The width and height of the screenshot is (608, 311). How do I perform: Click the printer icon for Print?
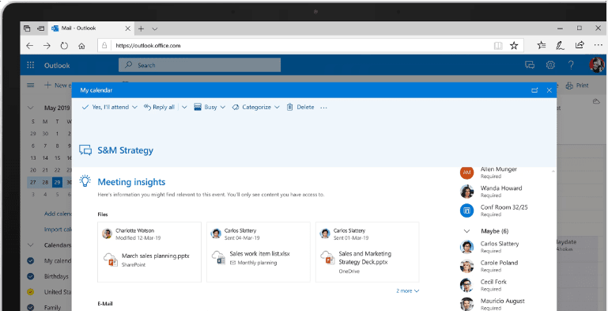click(569, 85)
